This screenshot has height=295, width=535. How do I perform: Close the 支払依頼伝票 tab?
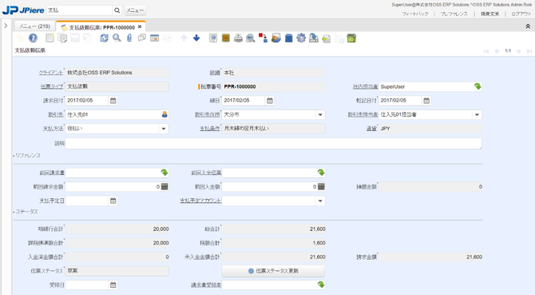[140, 26]
